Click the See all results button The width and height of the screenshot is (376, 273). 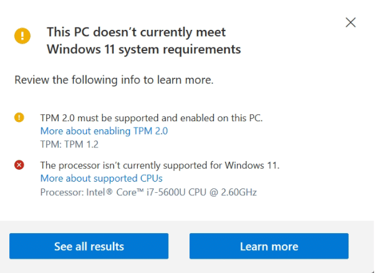(89, 246)
